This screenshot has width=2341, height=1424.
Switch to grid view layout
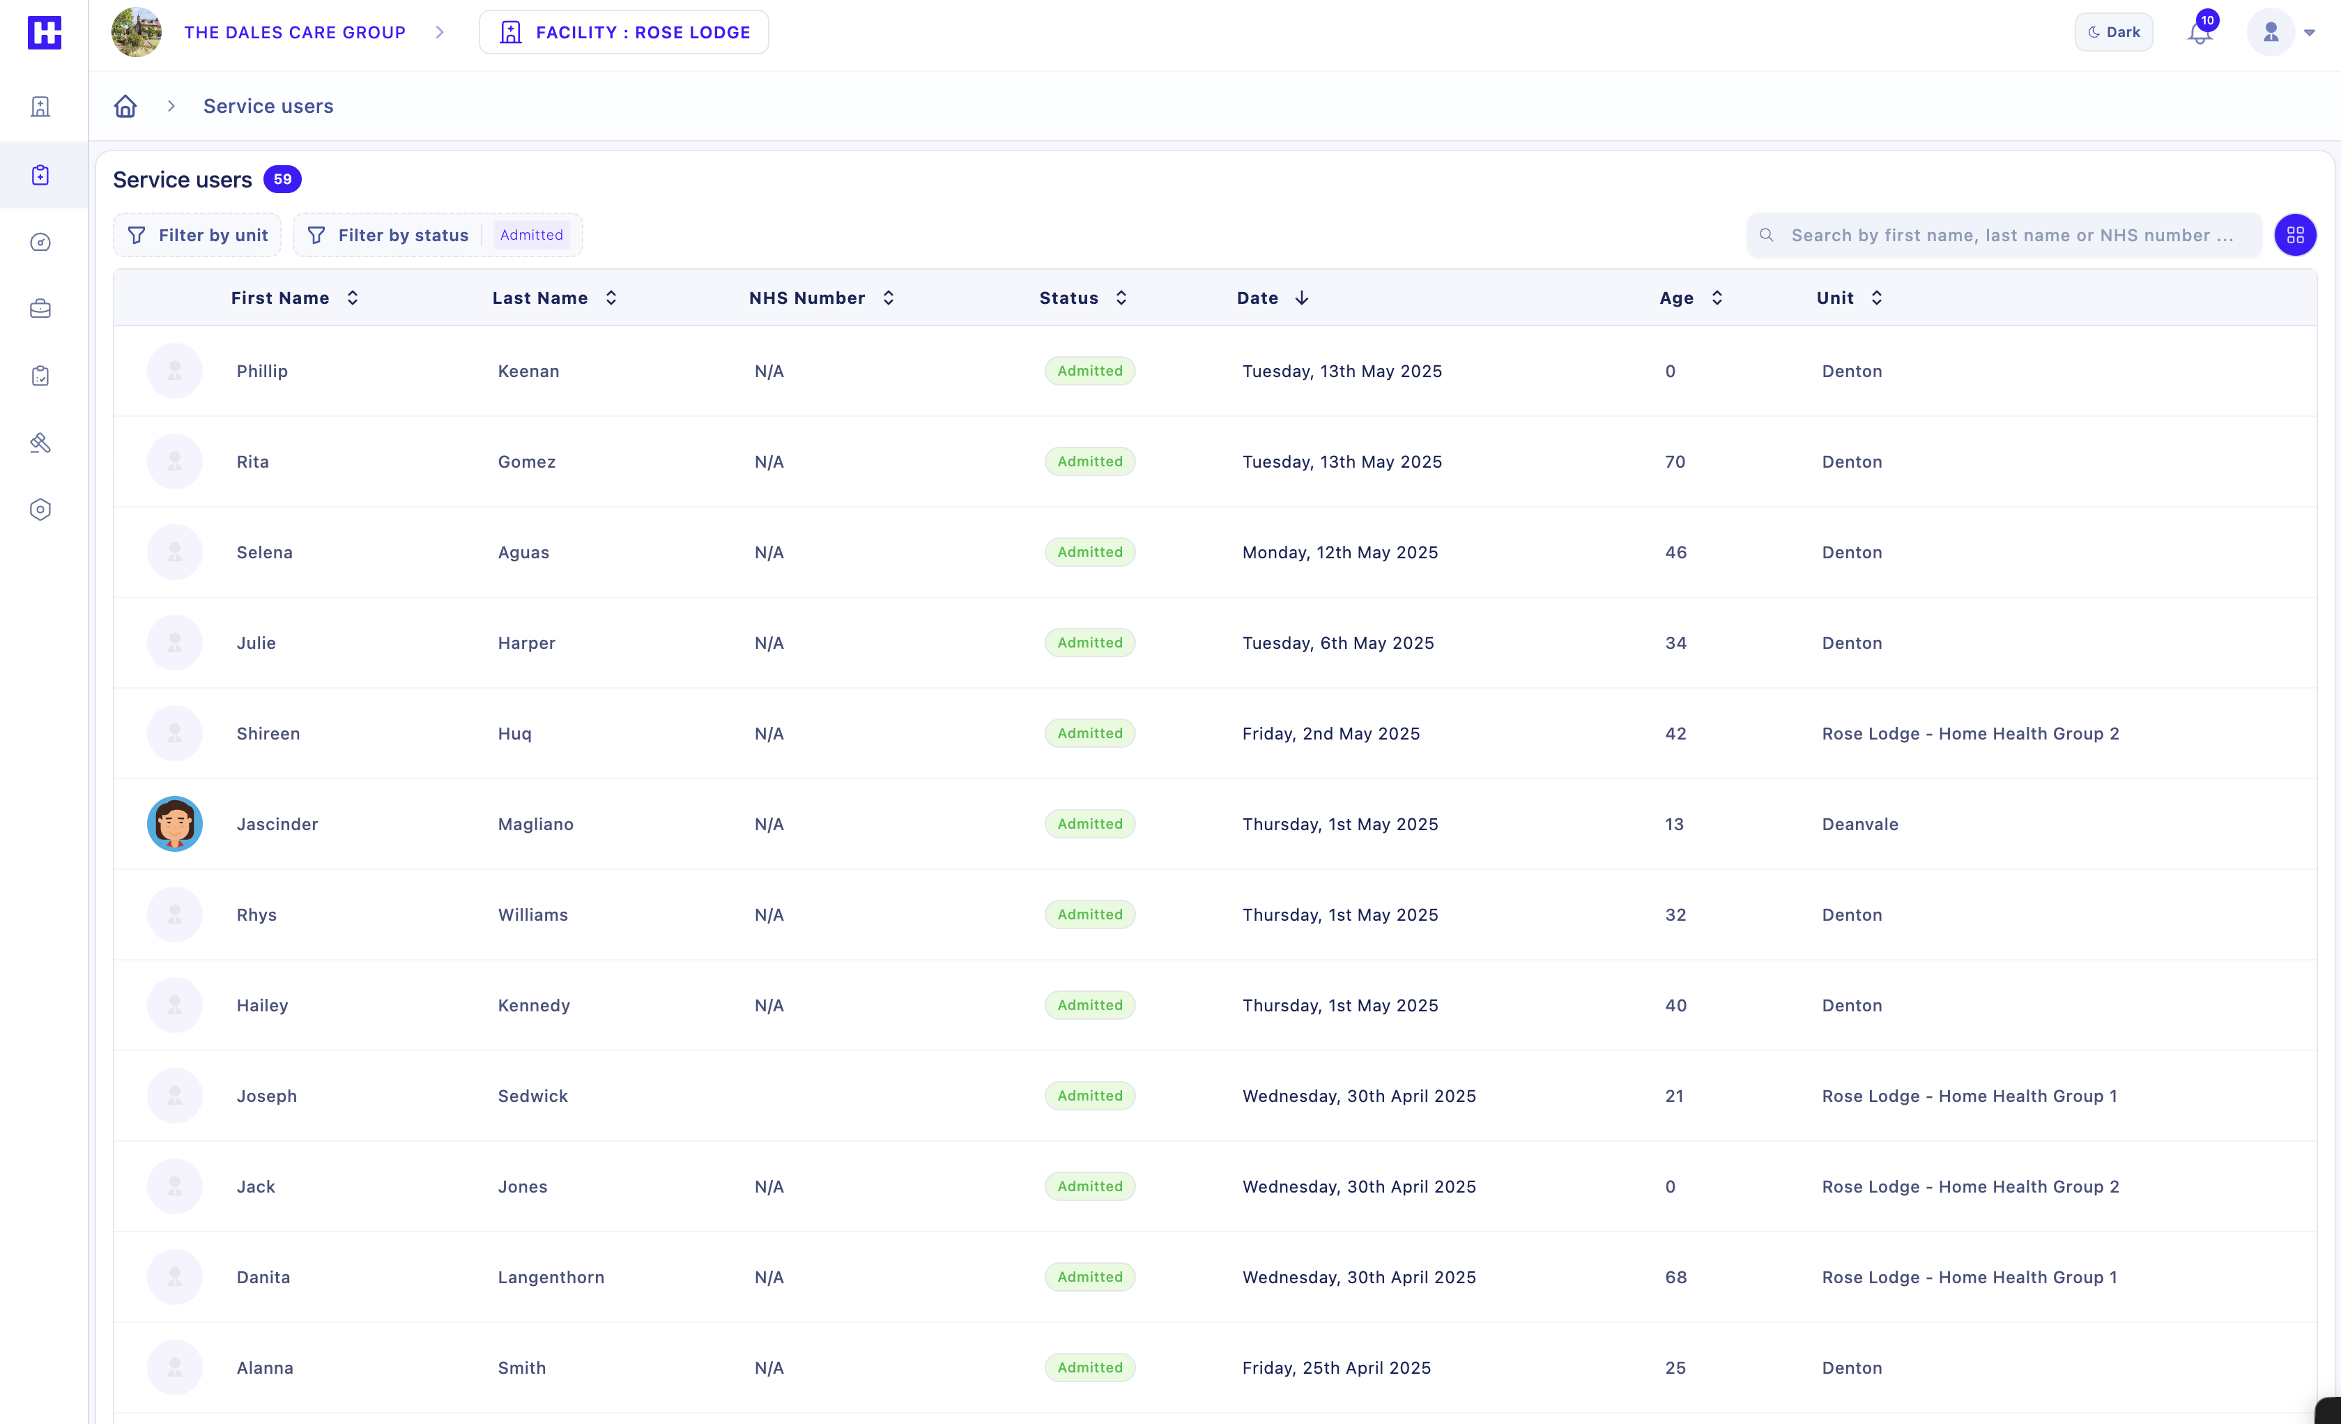2294,235
